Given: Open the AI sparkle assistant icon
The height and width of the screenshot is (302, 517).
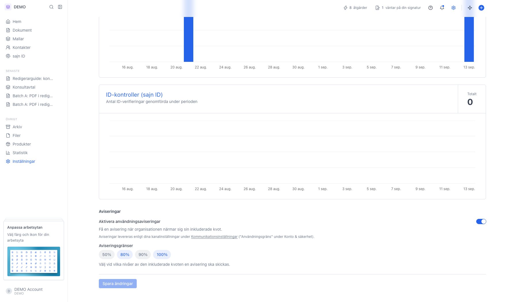Looking at the screenshot, I should [x=470, y=8].
